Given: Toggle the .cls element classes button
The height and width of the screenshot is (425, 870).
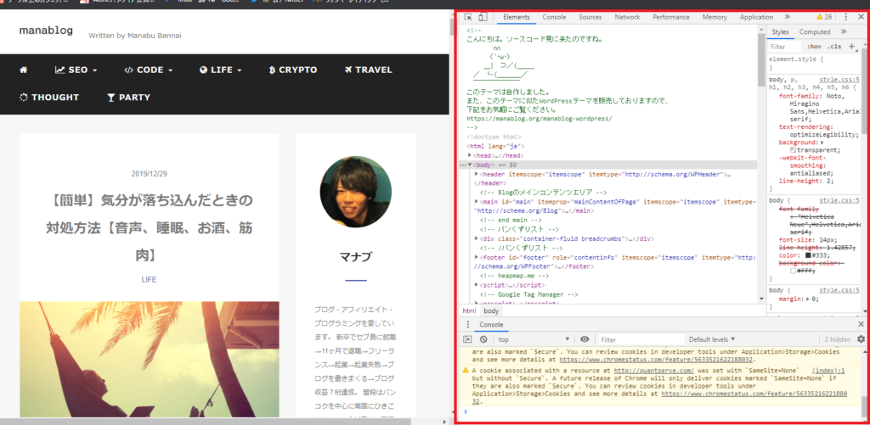Looking at the screenshot, I should pos(834,47).
